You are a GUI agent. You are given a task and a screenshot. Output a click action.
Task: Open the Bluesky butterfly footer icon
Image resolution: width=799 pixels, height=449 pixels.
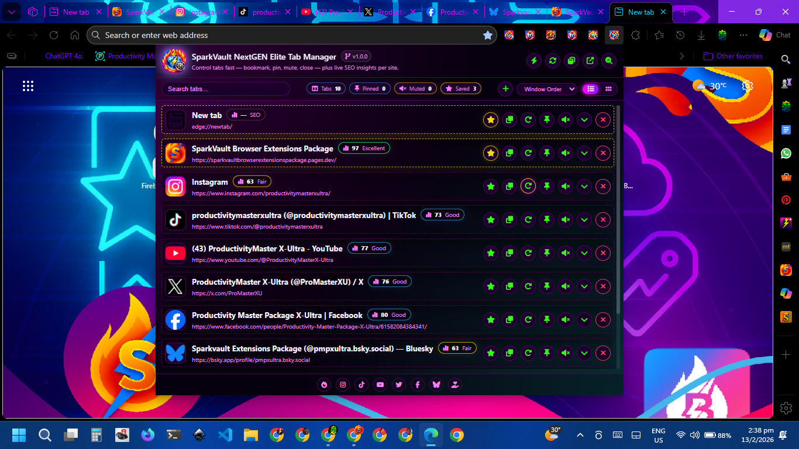[436, 384]
